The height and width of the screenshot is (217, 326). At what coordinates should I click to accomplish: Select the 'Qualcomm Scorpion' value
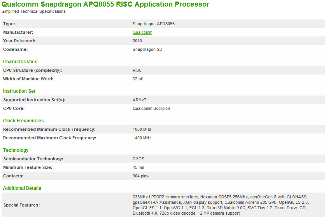point(151,108)
